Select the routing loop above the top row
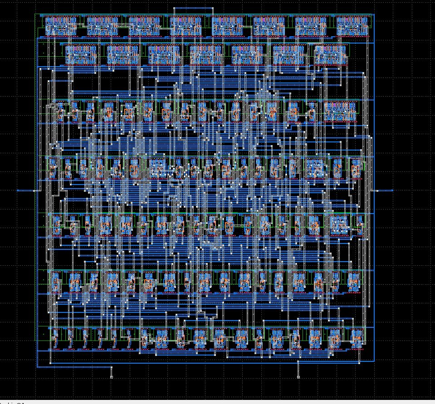This screenshot has height=404, width=435. [x=193, y=11]
